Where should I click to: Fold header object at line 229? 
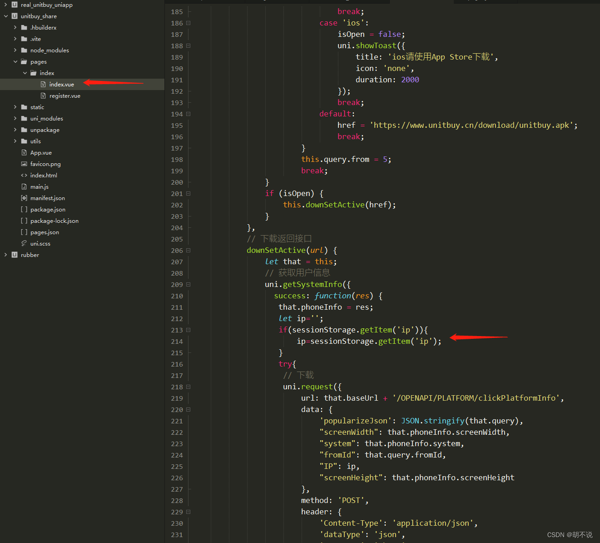[x=188, y=512]
